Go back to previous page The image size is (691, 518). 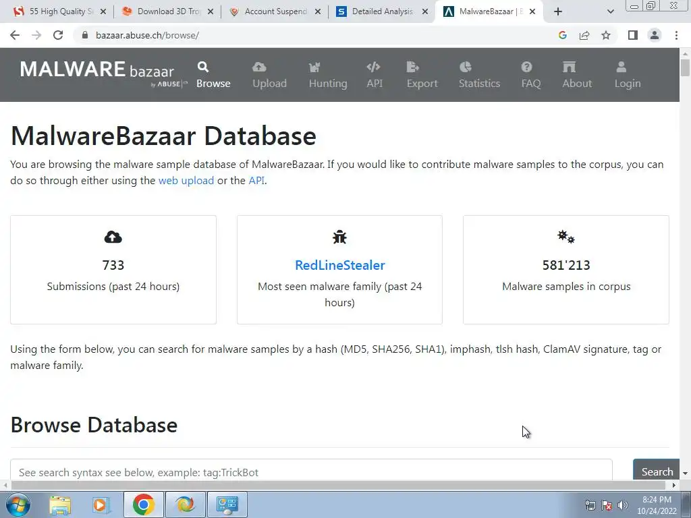15,35
